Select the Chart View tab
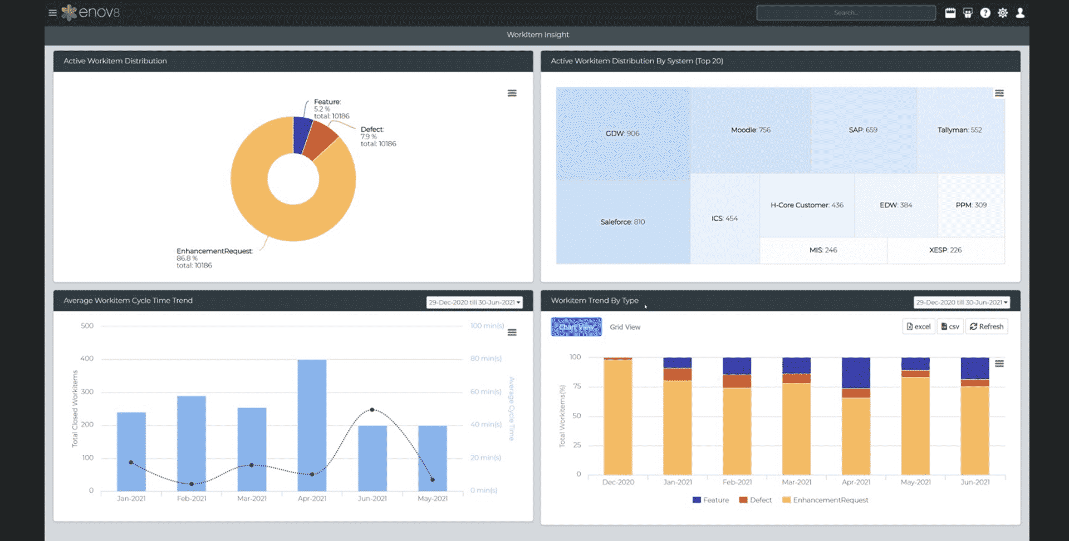 tap(576, 327)
